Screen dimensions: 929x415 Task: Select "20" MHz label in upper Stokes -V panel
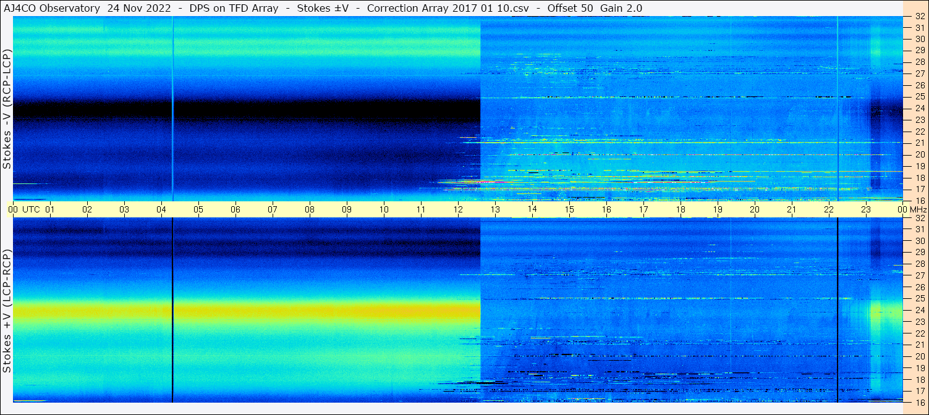pyautogui.click(x=920, y=154)
